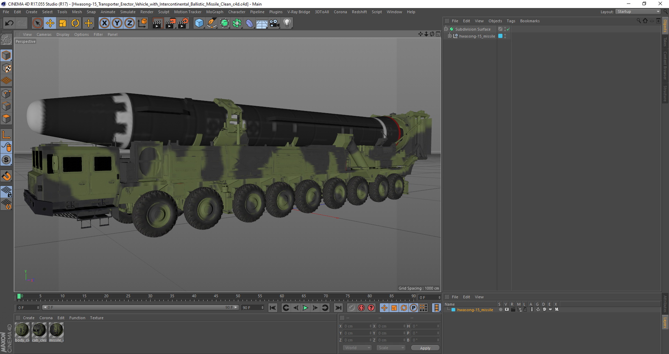Switch coordinate system icon
Viewport: 669px width, 354px height.
[x=142, y=23]
